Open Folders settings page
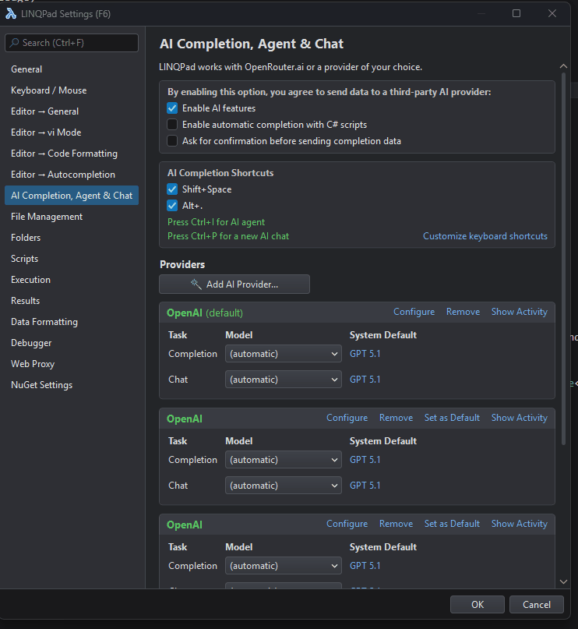This screenshot has height=629, width=578. (x=26, y=238)
